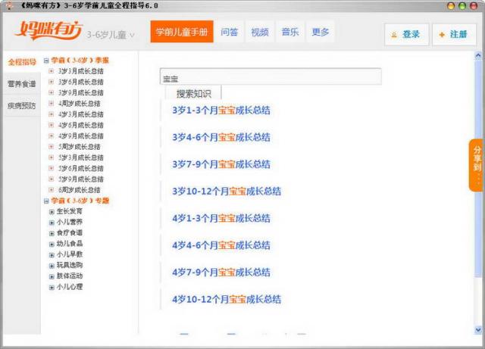The height and width of the screenshot is (349, 485).
Task: Click the scrollbar down arrow
Action: tap(478, 330)
